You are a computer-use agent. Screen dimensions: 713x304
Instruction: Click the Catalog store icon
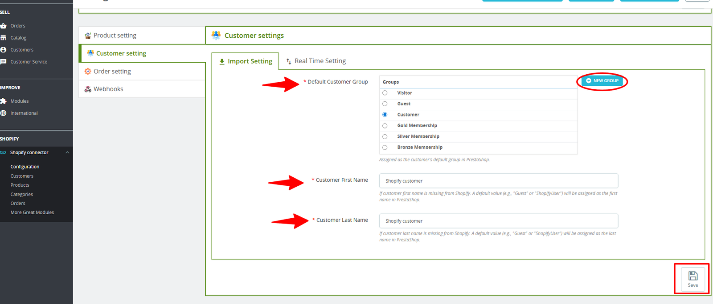click(3, 38)
